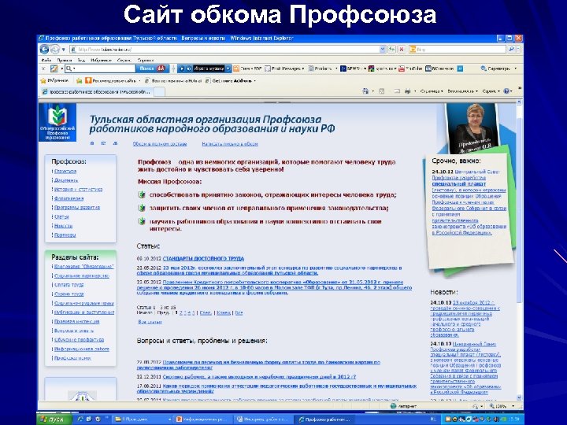Open the Файл menu
The height and width of the screenshot is (425, 567).
click(x=46, y=61)
